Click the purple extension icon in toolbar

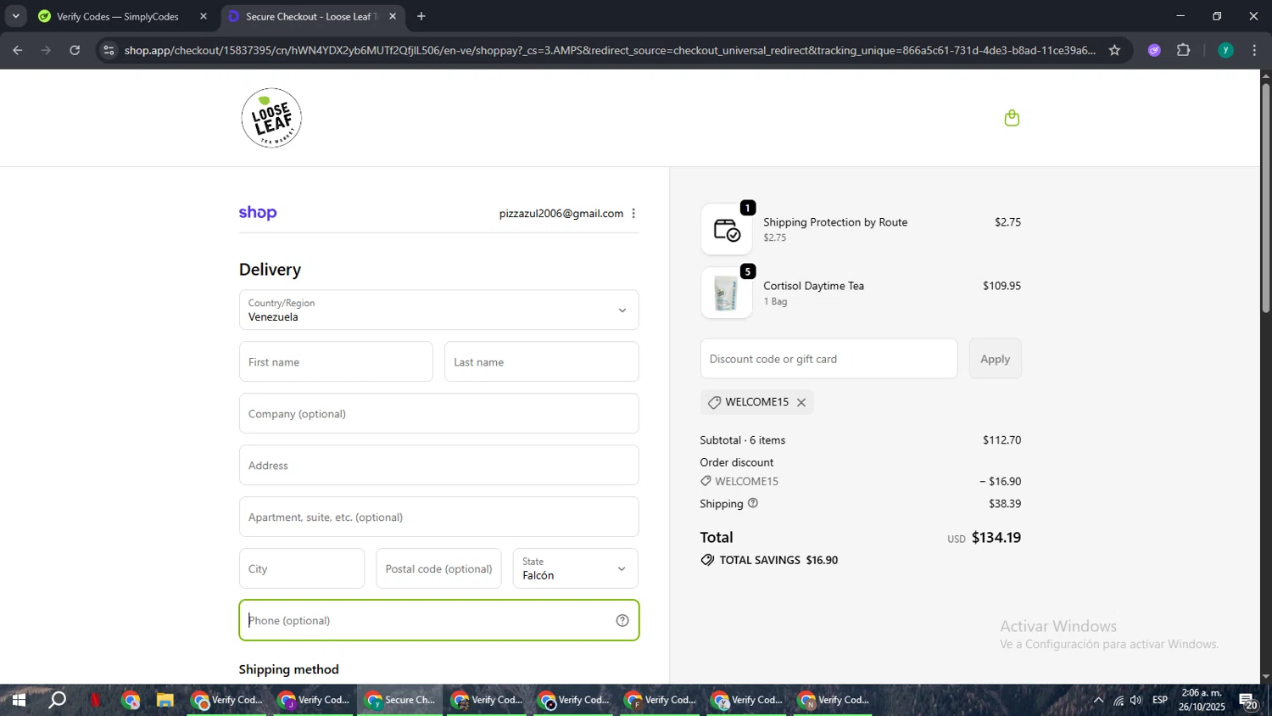pyautogui.click(x=1154, y=50)
